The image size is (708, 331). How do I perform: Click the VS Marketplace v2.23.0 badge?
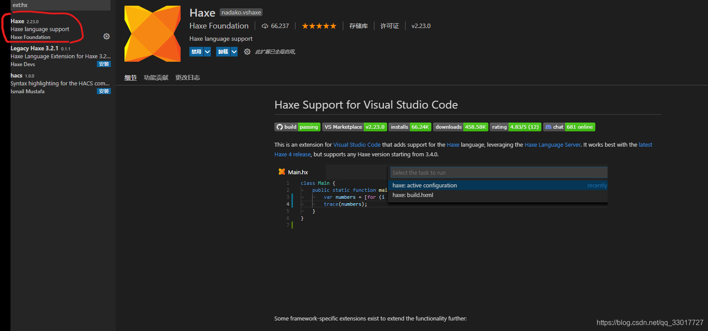point(355,127)
